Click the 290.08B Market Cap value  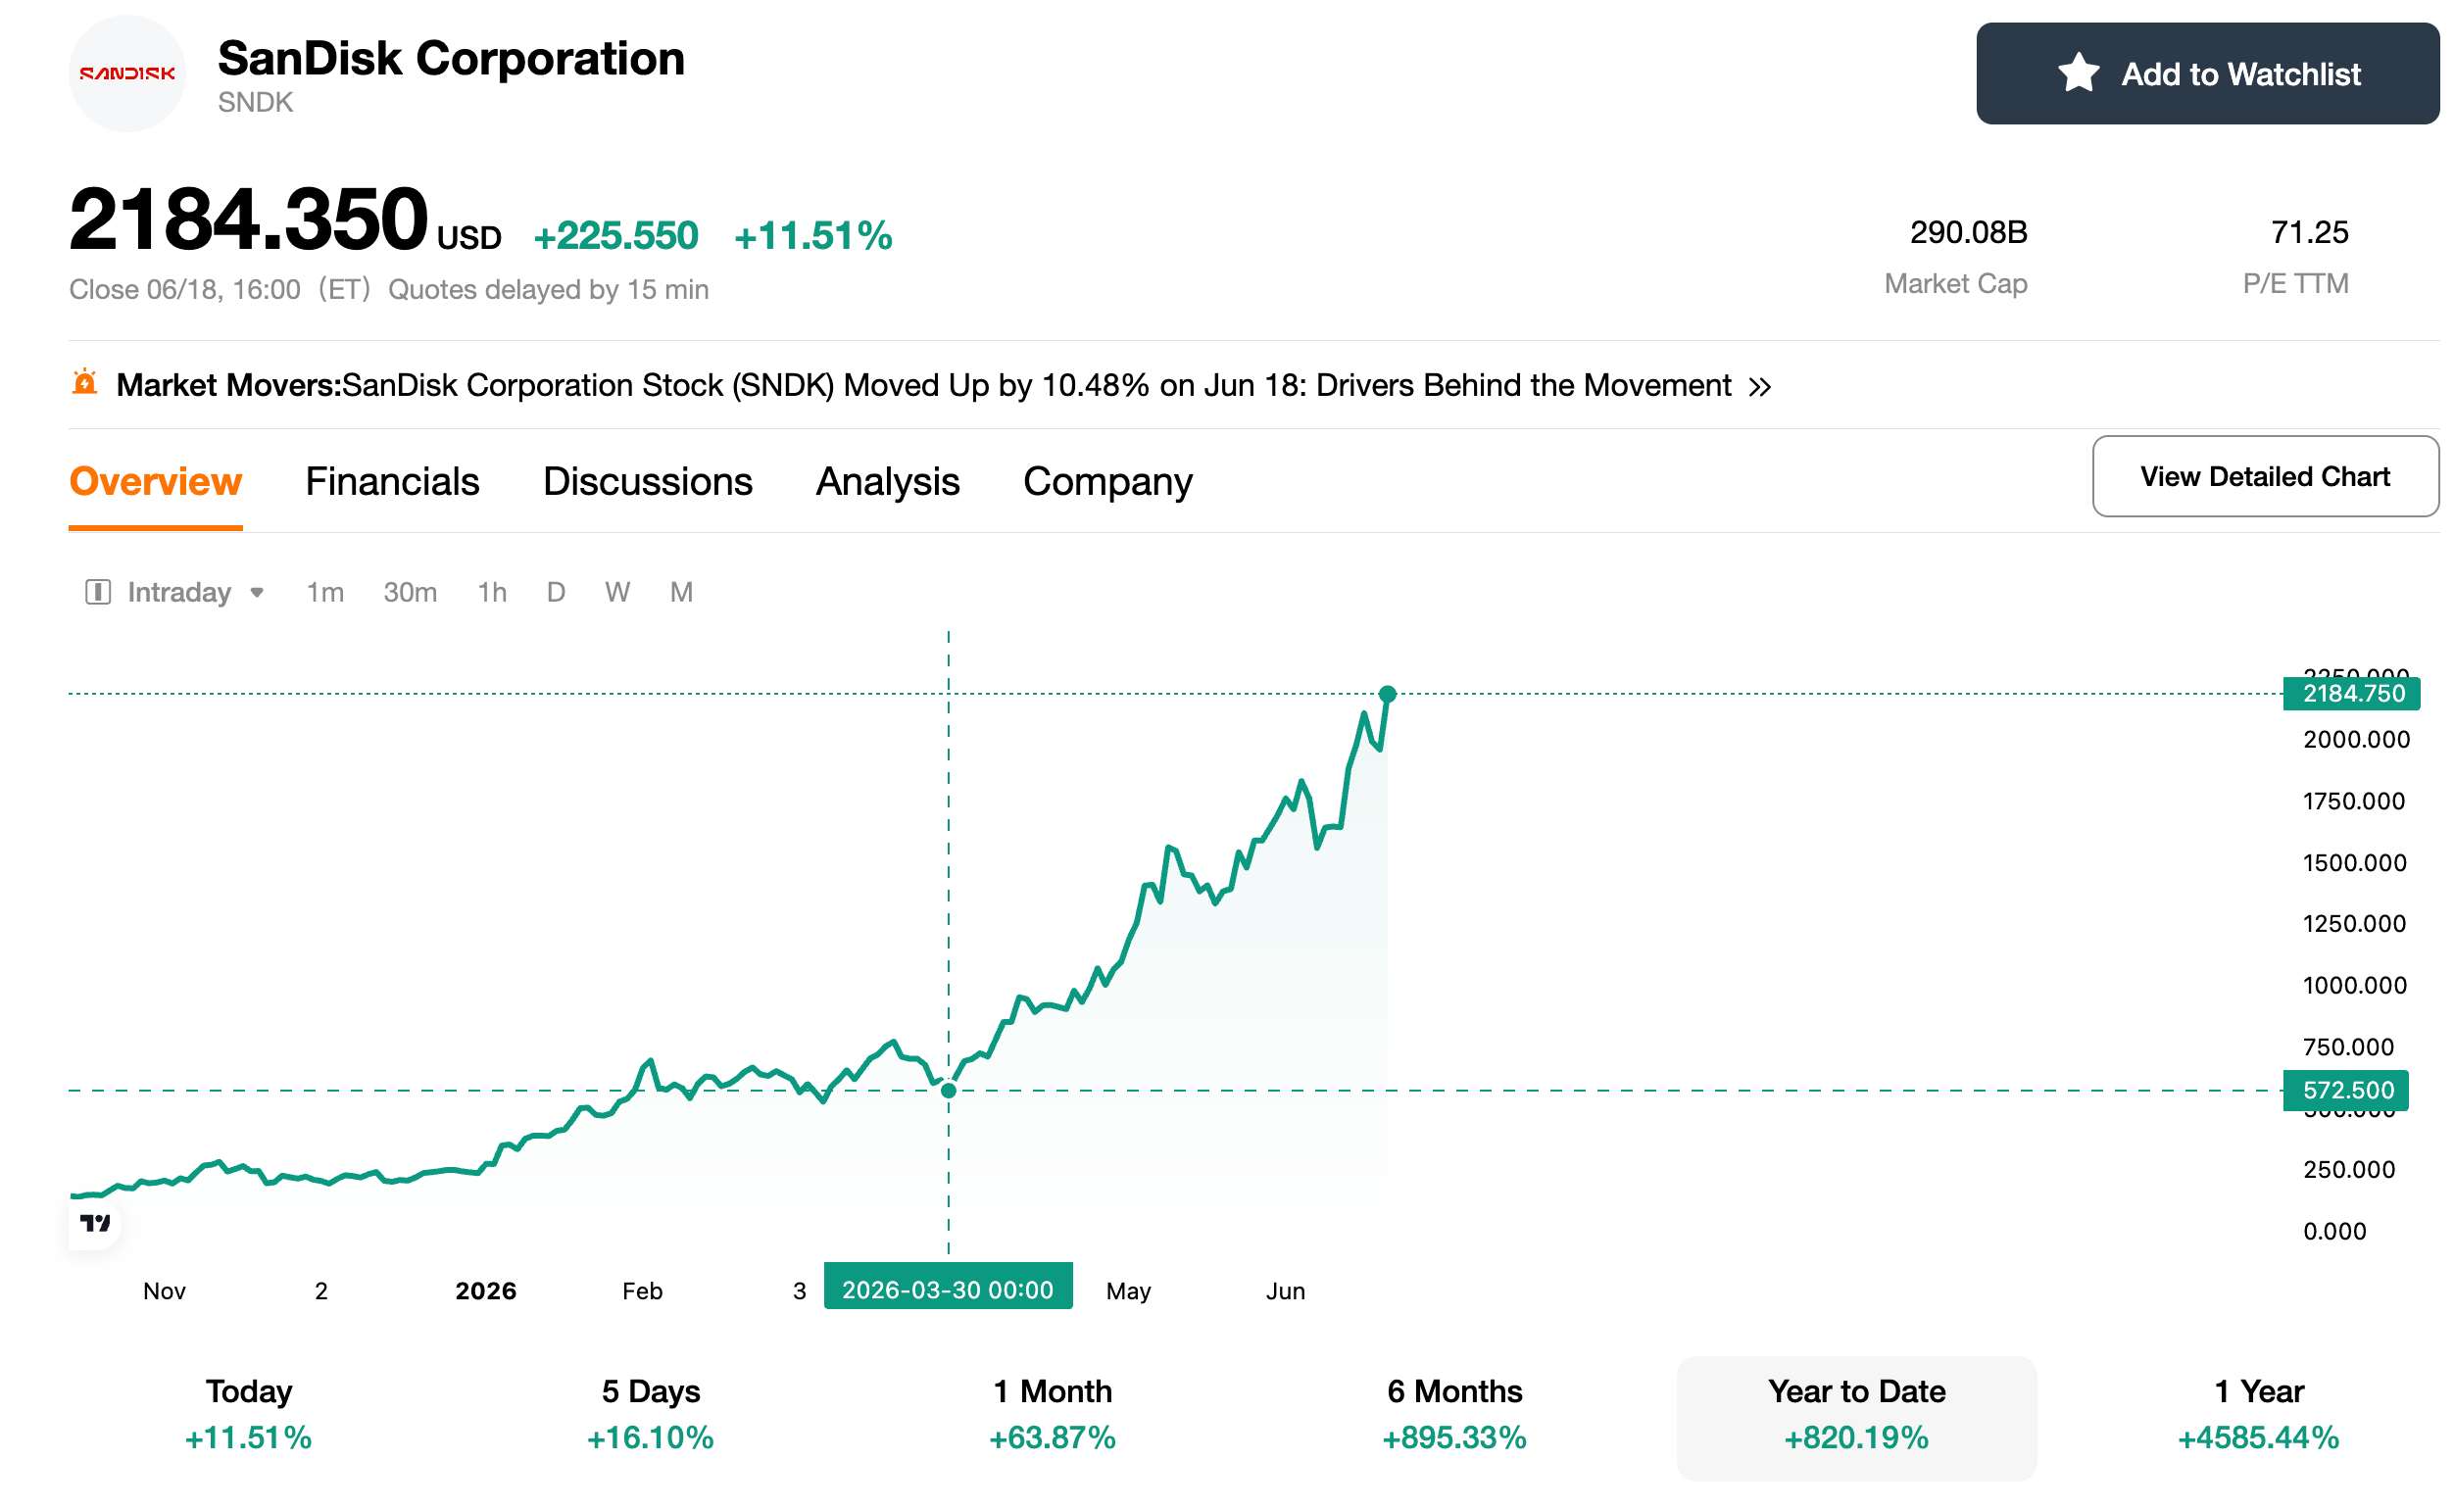tap(1968, 232)
